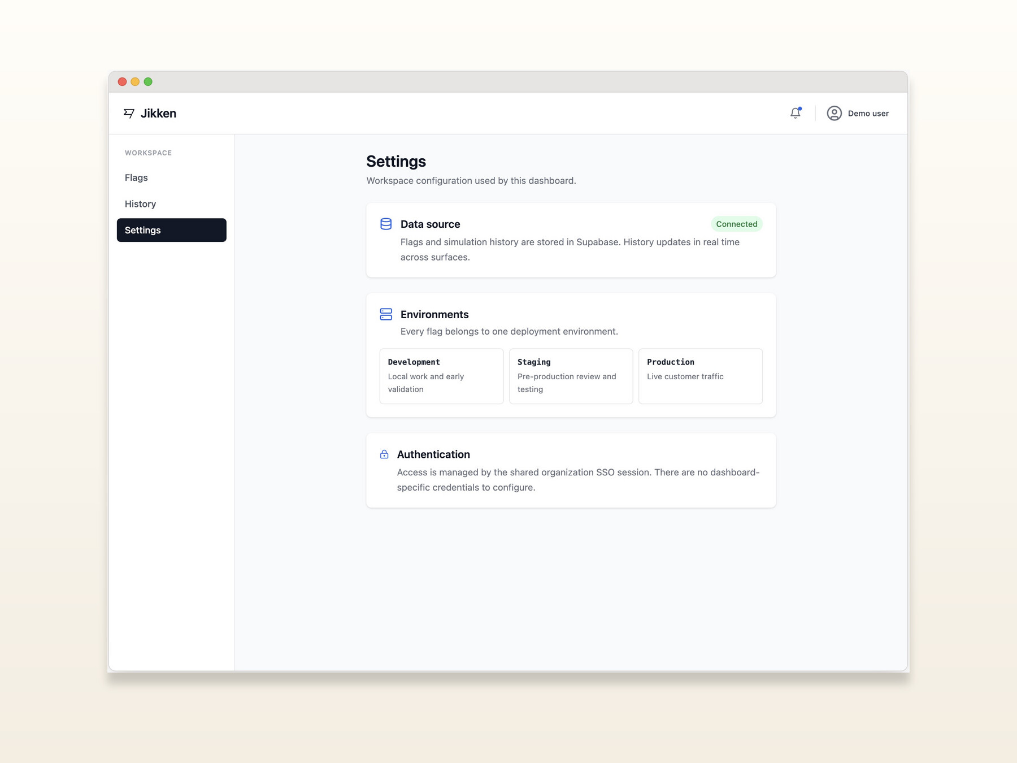Click the Demo user avatar icon
The width and height of the screenshot is (1017, 763).
(834, 113)
